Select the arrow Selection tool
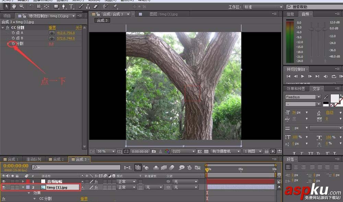Viewport: 343px width, 202px height. point(7,7)
